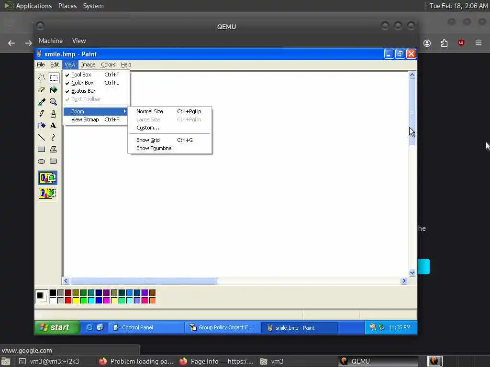The image size is (490, 367).
Task: Select the Free-Form Select tool
Action: 42,78
